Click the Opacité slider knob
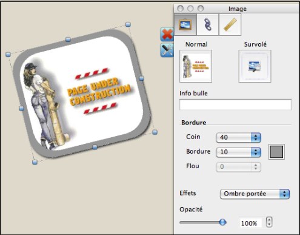The image size is (300, 235). pos(222,222)
